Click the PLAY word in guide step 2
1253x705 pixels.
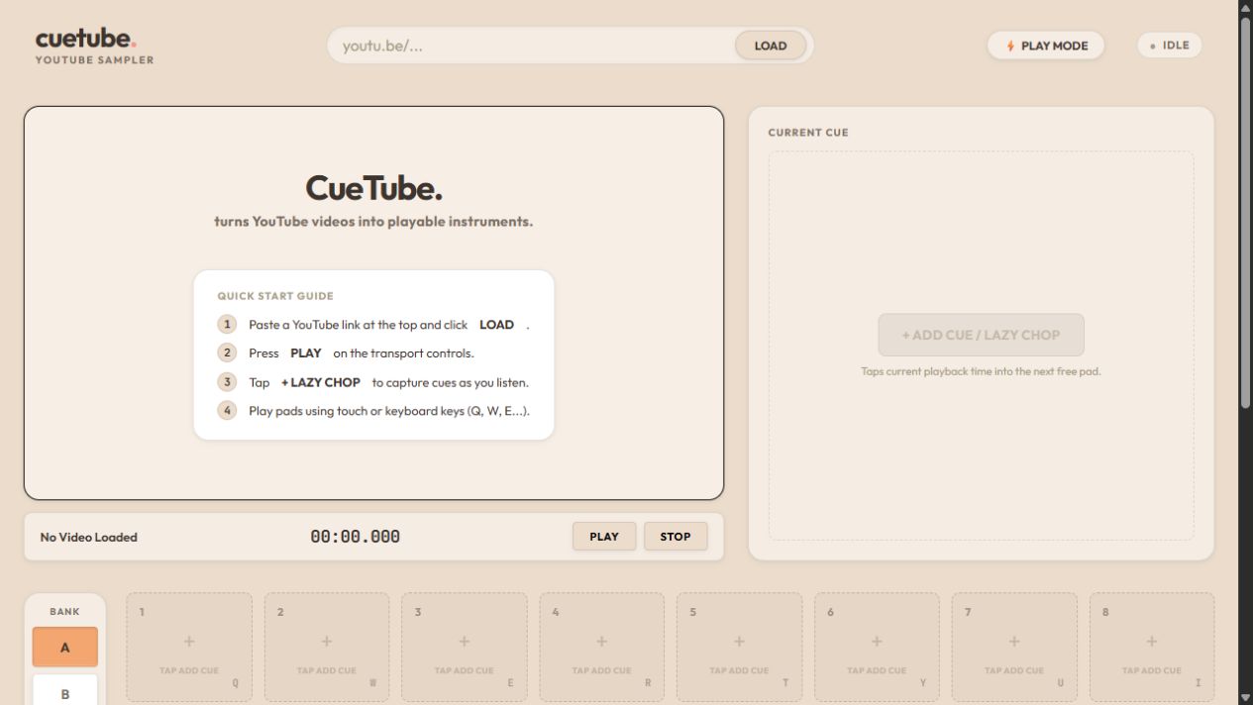[x=306, y=353]
